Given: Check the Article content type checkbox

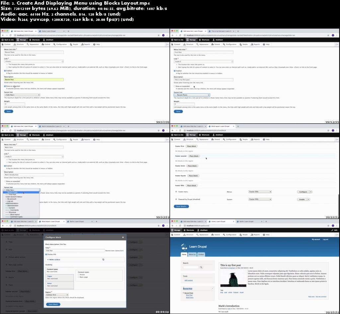Looking at the screenshot, I should pyautogui.click(x=79, y=275).
